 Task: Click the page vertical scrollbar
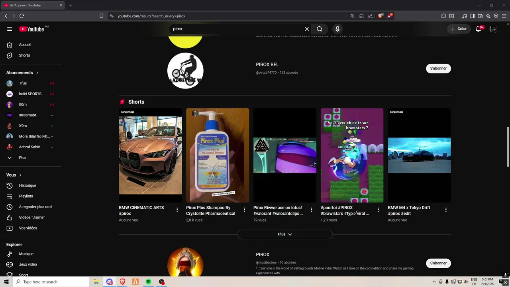(508, 147)
